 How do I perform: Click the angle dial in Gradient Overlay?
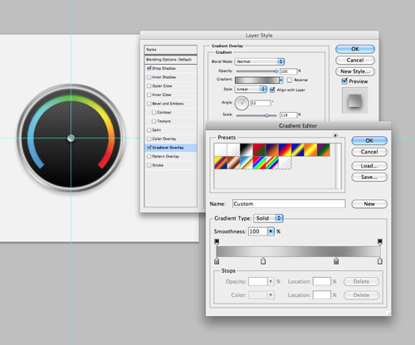click(x=242, y=103)
